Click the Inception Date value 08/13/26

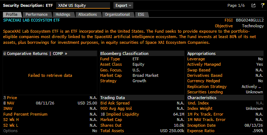pos(254,125)
